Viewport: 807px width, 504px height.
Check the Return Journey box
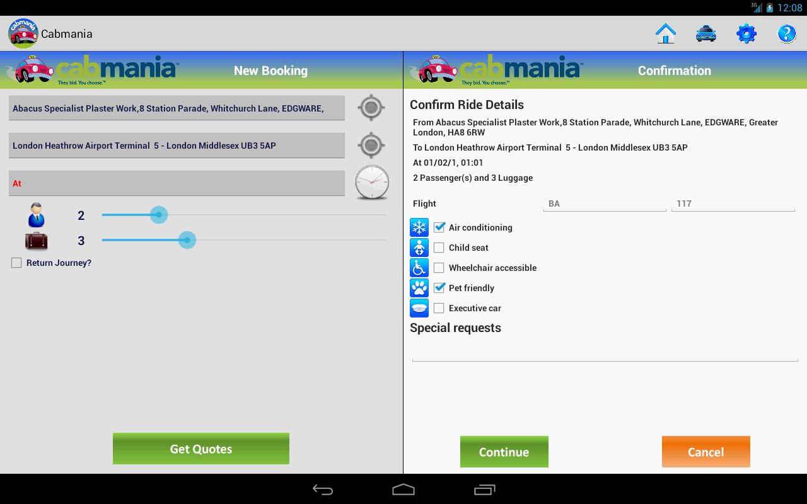pyautogui.click(x=16, y=263)
